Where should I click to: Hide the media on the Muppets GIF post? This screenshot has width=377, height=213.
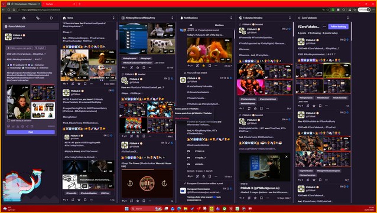pyautogui.click(x=227, y=40)
